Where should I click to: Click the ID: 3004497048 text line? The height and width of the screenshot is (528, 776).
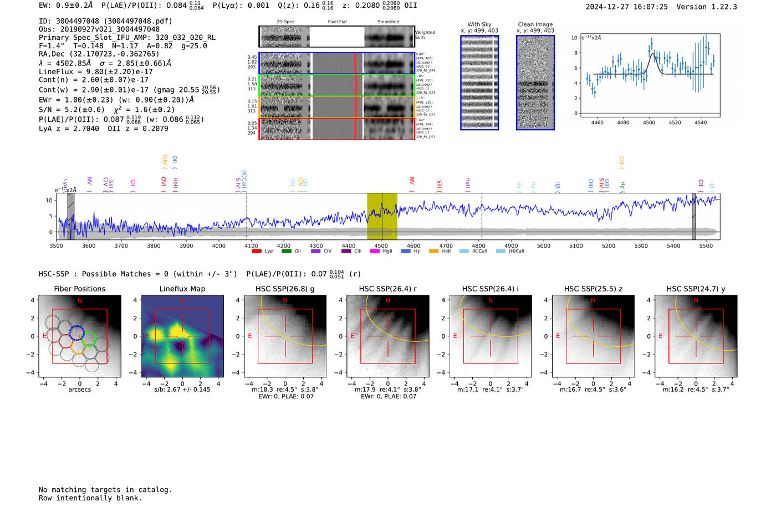pos(105,21)
